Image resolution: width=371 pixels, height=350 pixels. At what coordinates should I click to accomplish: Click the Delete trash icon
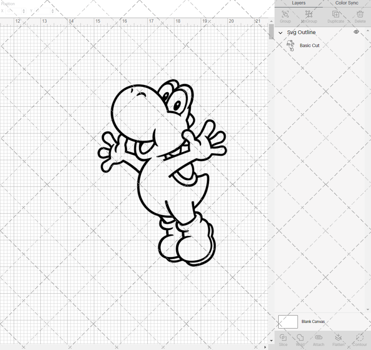[x=360, y=14]
